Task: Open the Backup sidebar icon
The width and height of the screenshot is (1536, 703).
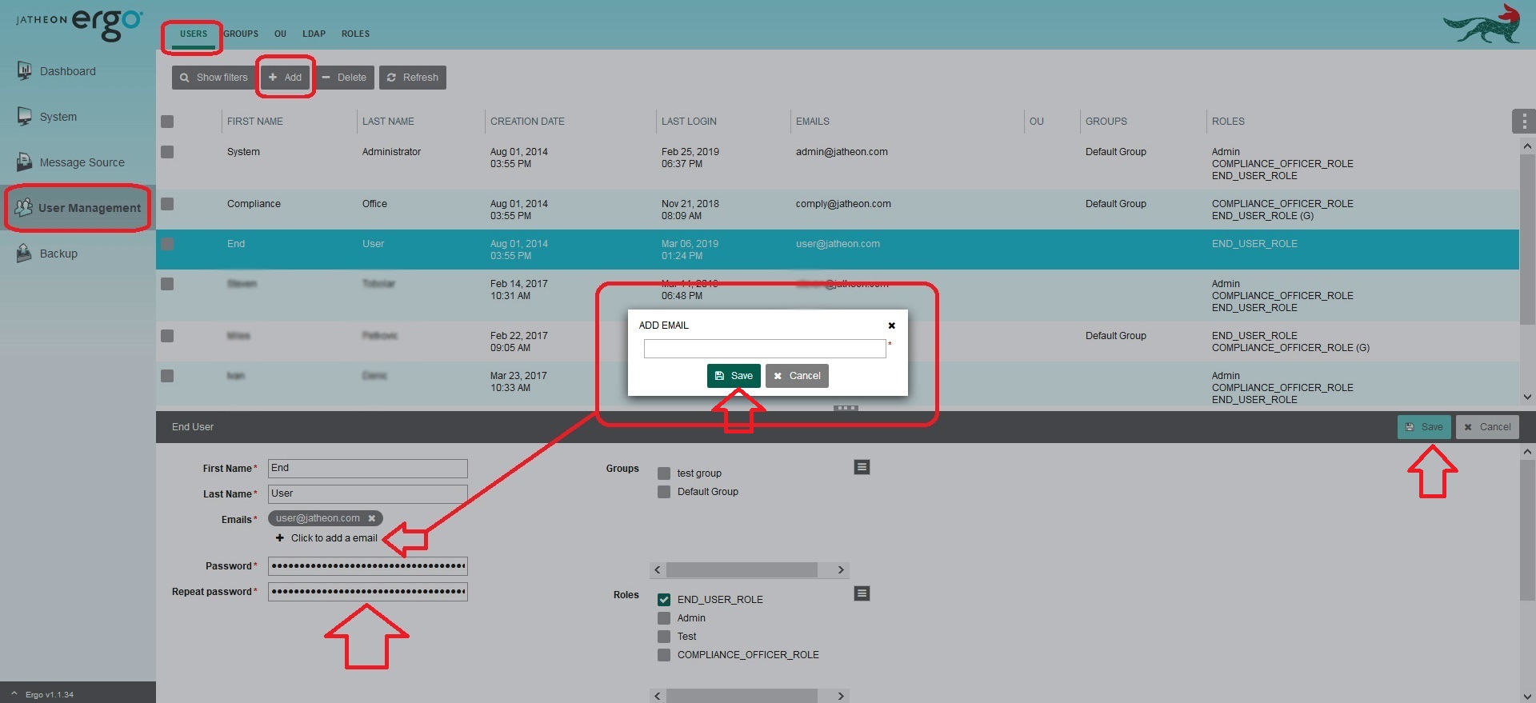Action: coord(25,253)
